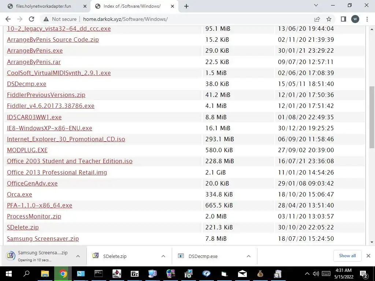Open the Orca.exe link
Screen dimensions: 375x281
click(19, 194)
